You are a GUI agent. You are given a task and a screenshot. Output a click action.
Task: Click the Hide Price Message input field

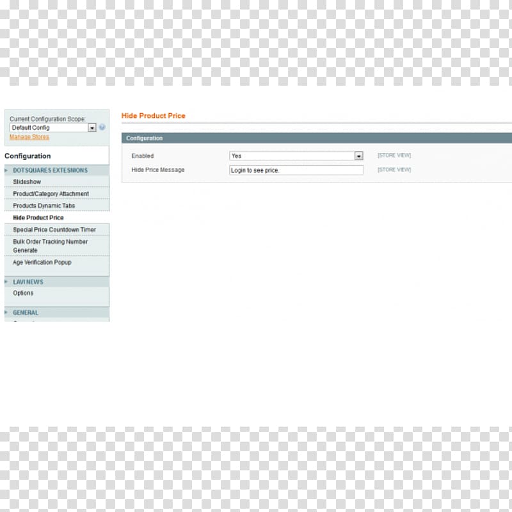point(296,170)
